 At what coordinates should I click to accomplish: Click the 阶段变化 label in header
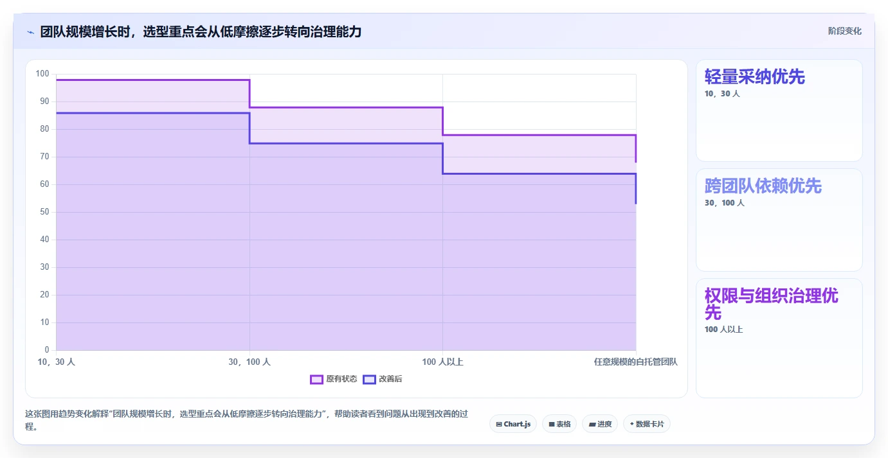(844, 31)
